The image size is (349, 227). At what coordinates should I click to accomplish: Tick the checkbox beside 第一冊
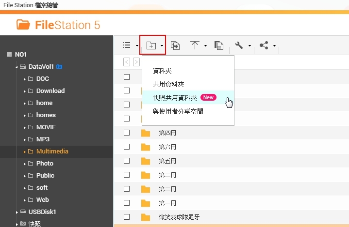[127, 203]
